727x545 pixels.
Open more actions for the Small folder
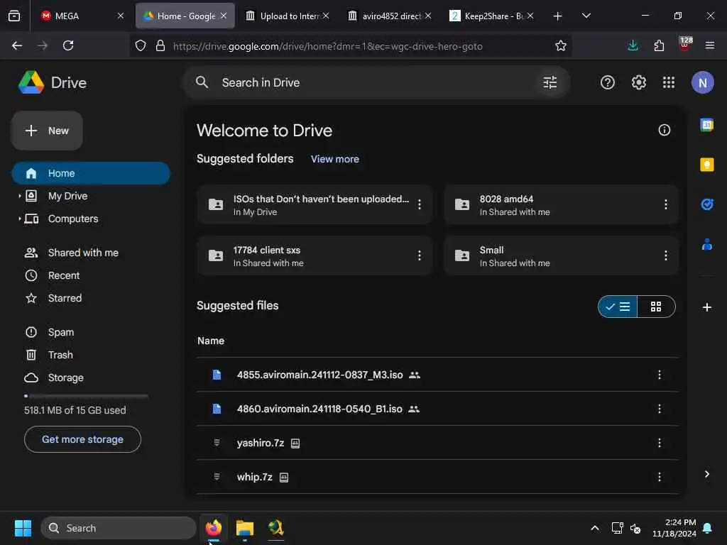point(665,255)
